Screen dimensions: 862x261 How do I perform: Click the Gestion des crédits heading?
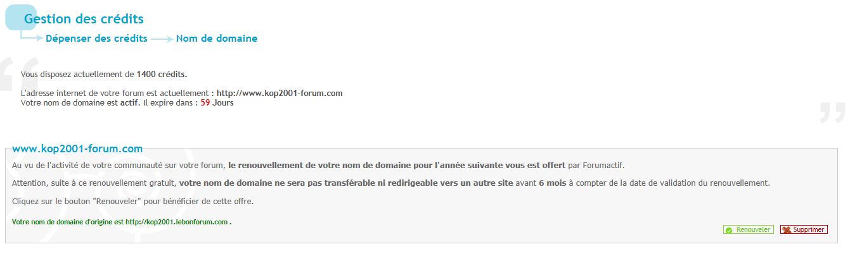(x=84, y=20)
